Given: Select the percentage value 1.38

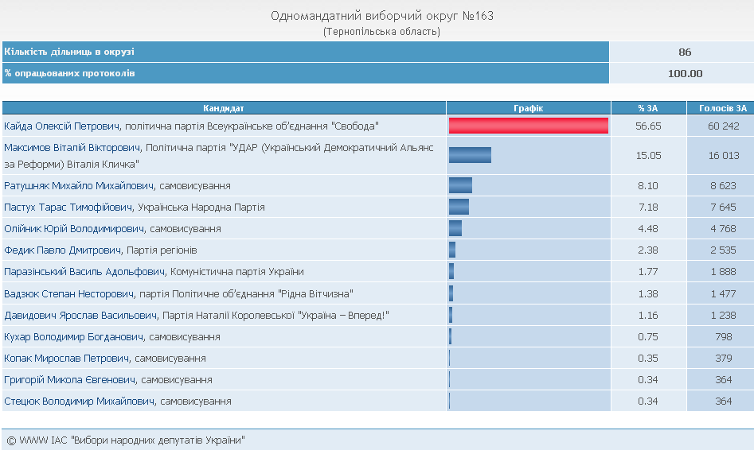Looking at the screenshot, I should click(648, 294).
